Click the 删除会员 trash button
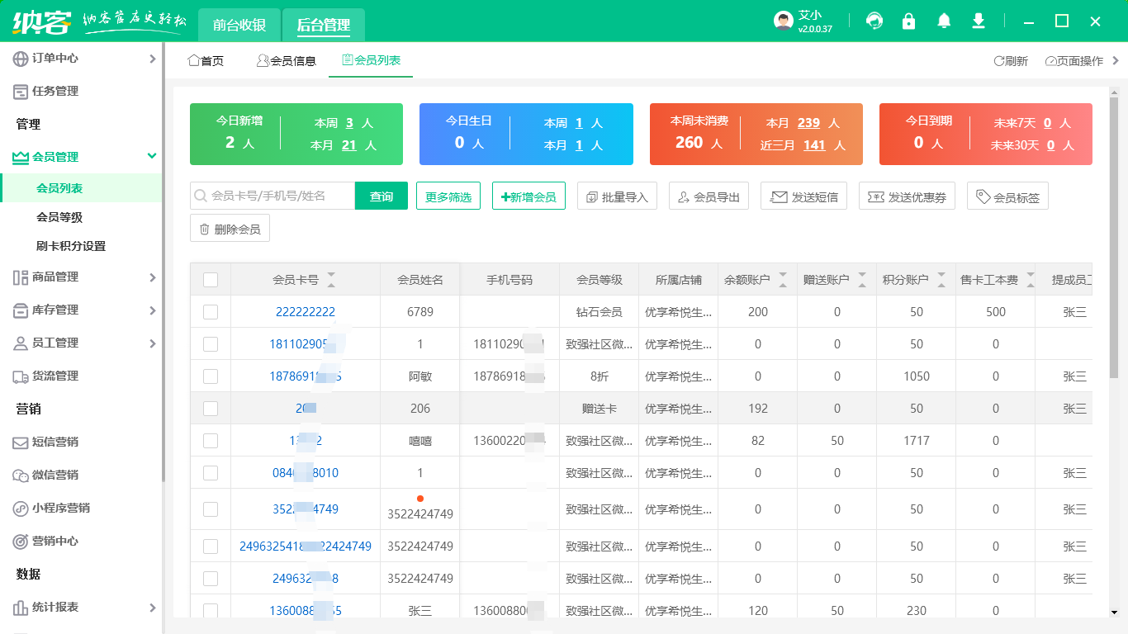The width and height of the screenshot is (1128, 634). pyautogui.click(x=230, y=229)
